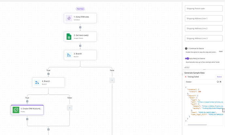Image resolution: width=225 pixels, height=135 pixels.
Task: Add step after the 4. Branch merge point
Action: pos(48,129)
